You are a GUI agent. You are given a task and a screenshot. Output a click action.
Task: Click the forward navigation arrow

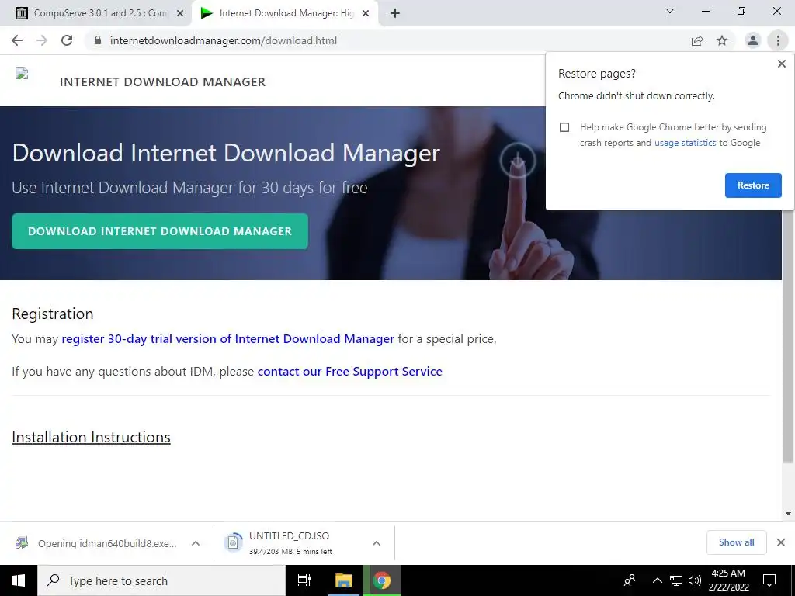point(42,40)
